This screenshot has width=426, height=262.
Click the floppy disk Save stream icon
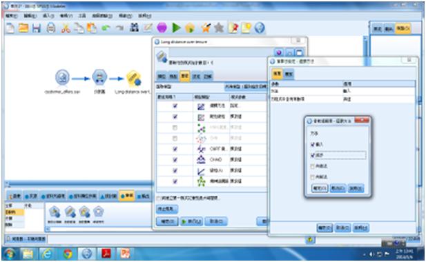point(37,28)
